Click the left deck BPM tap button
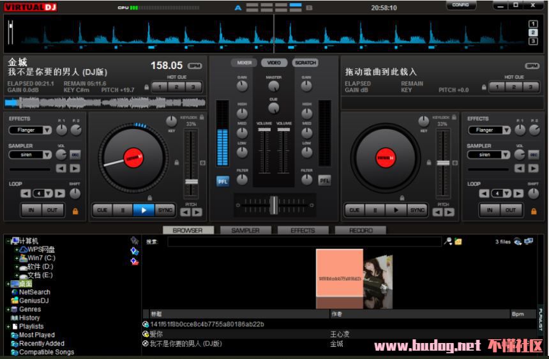 coord(195,66)
